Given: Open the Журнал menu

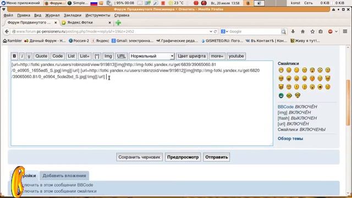Looking at the screenshot, I should 52,15.
